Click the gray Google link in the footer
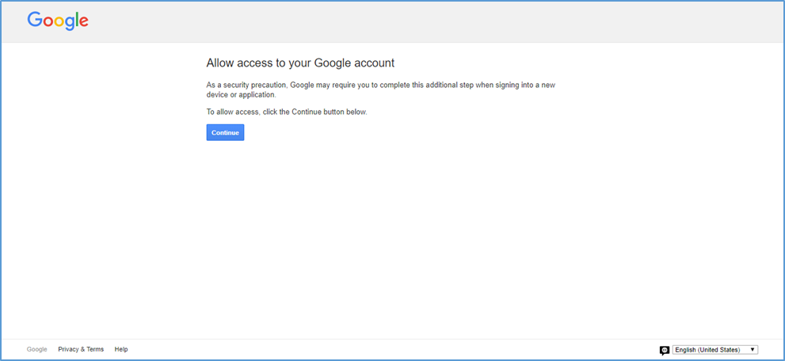 37,349
